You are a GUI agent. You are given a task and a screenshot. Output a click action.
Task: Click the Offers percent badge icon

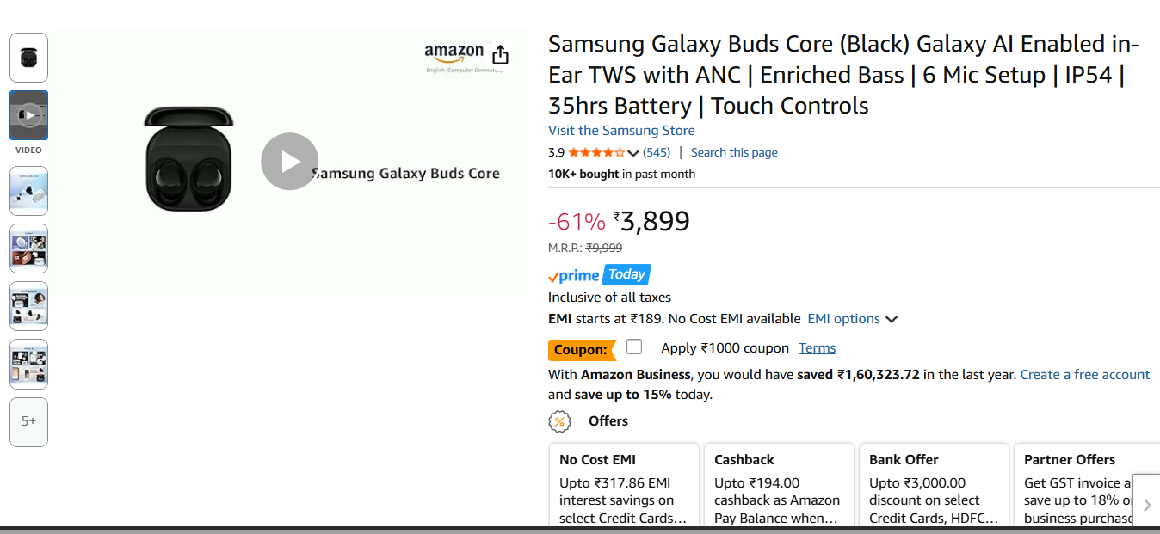pyautogui.click(x=560, y=421)
